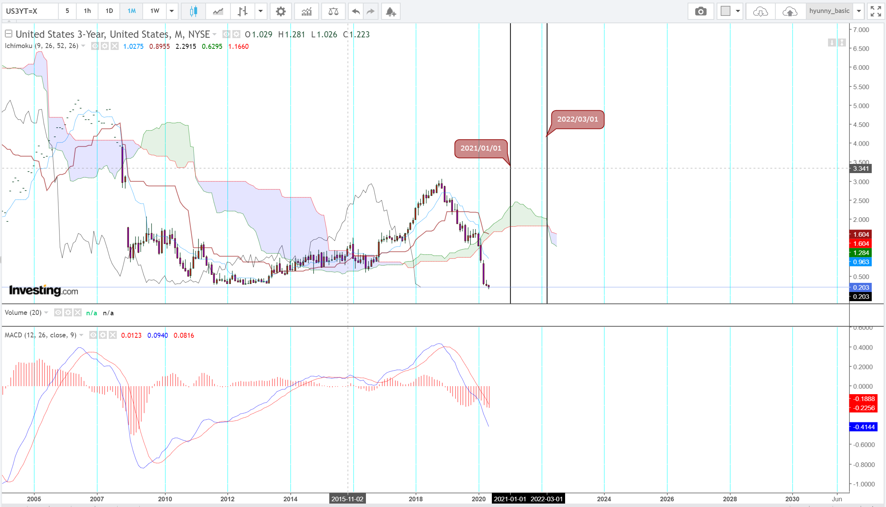Hide the Volume indicator via eye icon
This screenshot has width=886, height=507.
pos(58,313)
